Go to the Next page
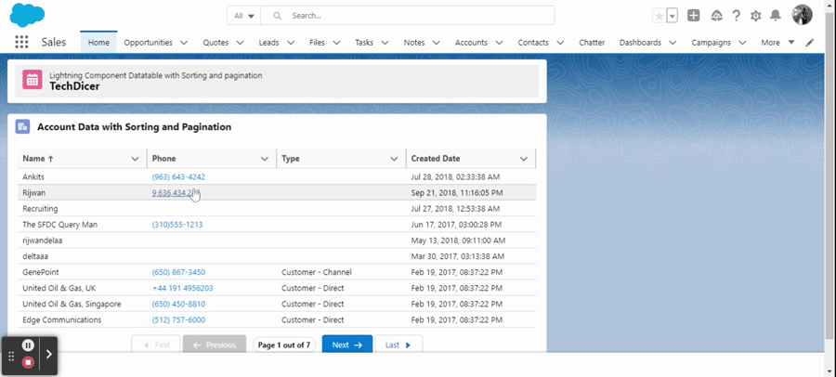Viewport: 836px width, 377px height. 347,345
